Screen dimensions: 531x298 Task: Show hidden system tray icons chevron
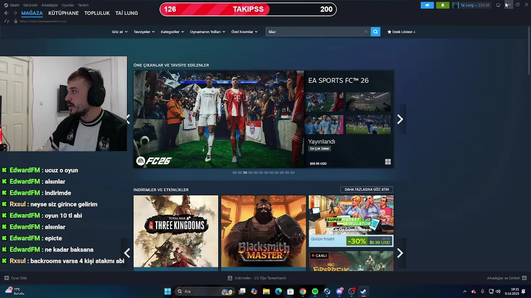(x=465, y=291)
